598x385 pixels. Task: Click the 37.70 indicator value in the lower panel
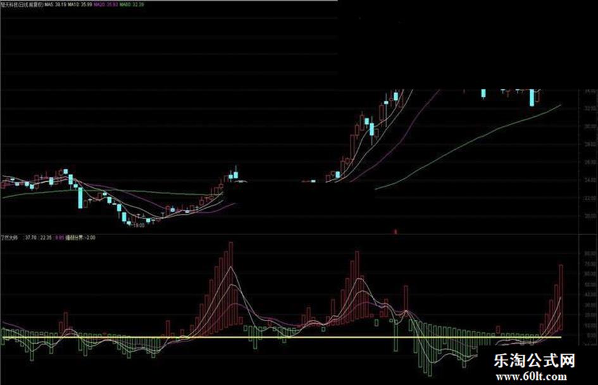30,238
